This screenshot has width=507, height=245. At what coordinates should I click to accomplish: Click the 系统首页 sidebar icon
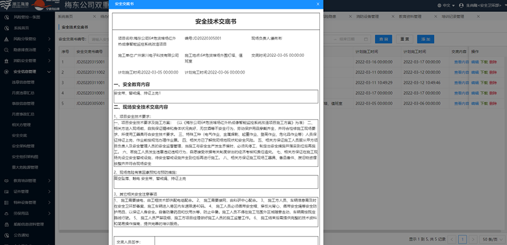click(6, 28)
